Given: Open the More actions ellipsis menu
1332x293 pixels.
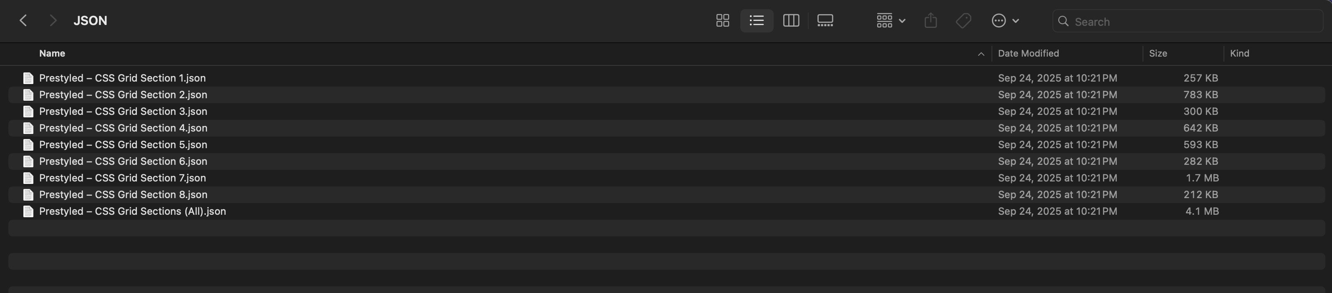Looking at the screenshot, I should (1005, 21).
